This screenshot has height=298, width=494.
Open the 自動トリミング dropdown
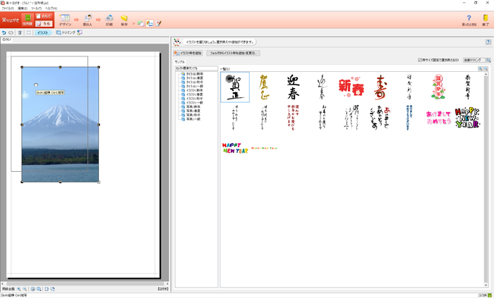pyautogui.click(x=474, y=61)
